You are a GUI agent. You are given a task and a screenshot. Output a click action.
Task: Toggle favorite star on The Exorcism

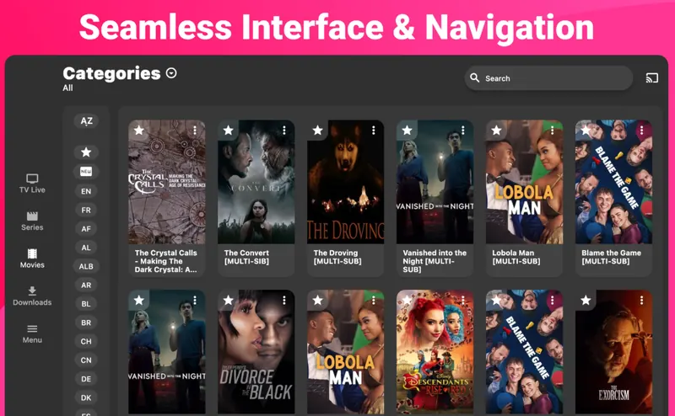click(586, 300)
